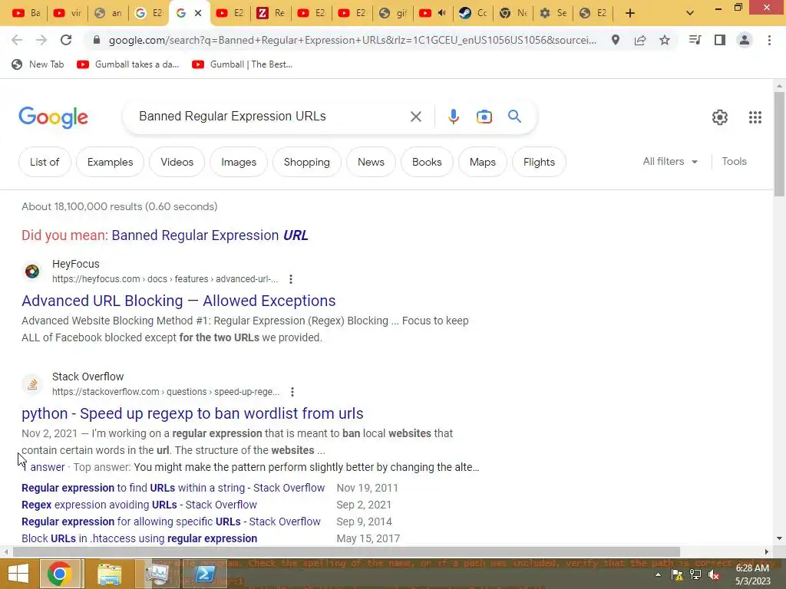
Task: Switch to Flights results
Action: (539, 162)
